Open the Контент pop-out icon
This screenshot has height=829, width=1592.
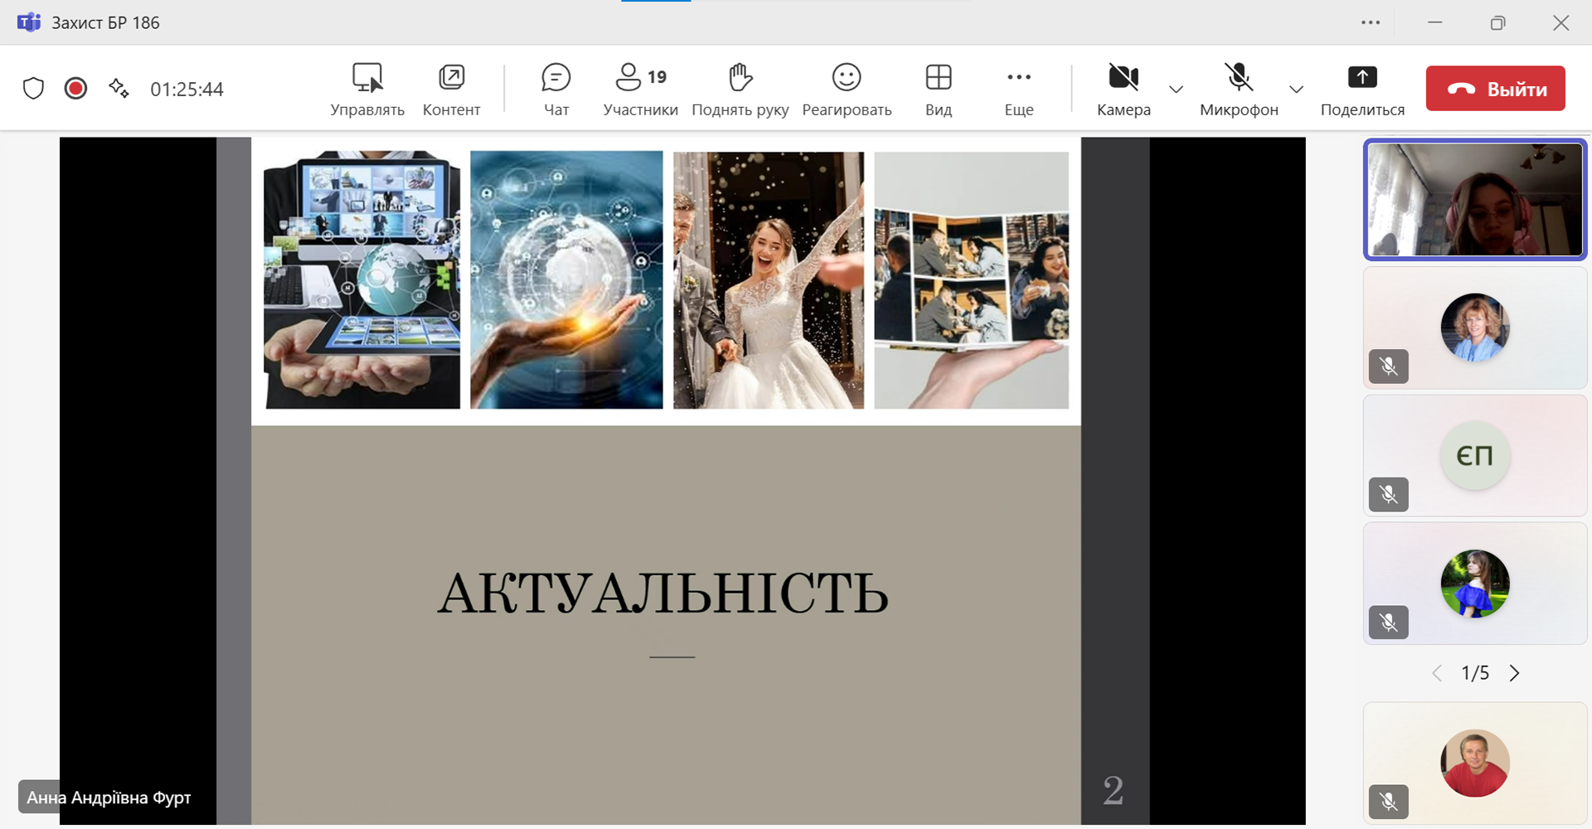pyautogui.click(x=451, y=89)
